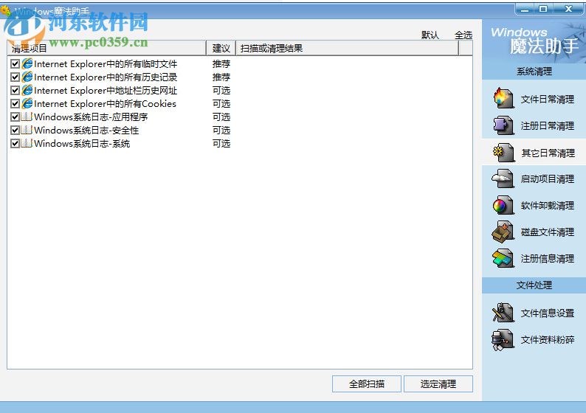Image resolution: width=586 pixels, height=413 pixels.
Task: Uncheck Internet Explorer中的所有历史记录
Action: (x=15, y=77)
